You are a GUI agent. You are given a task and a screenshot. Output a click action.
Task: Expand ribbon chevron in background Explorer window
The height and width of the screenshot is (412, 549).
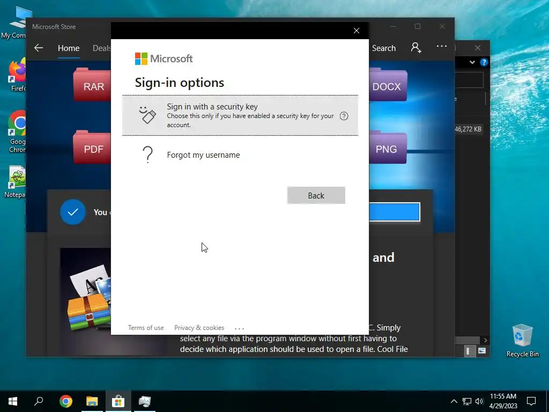coord(472,62)
